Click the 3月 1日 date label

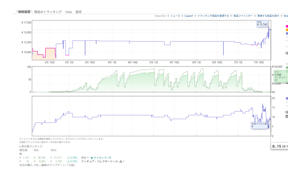(69, 62)
